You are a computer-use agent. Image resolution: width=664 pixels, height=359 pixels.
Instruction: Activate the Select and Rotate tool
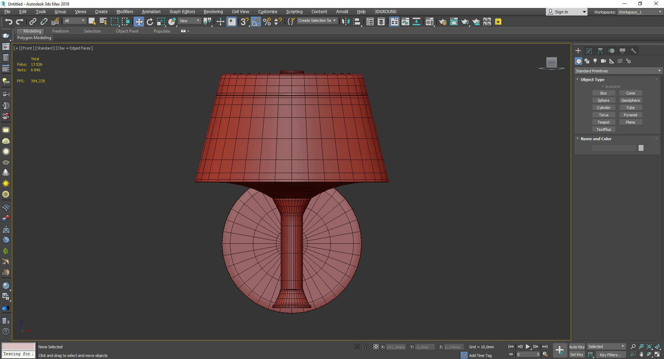coord(150,21)
